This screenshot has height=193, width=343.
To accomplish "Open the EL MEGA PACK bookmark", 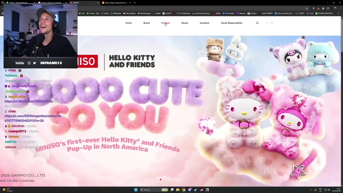I will (x=324, y=13).
